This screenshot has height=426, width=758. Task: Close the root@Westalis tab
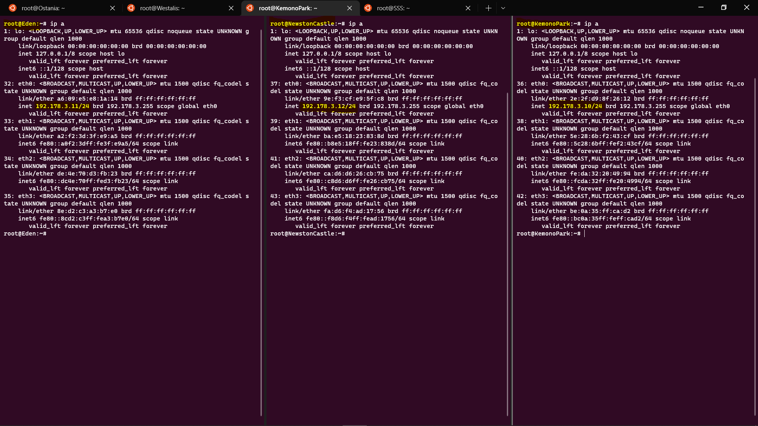231,8
